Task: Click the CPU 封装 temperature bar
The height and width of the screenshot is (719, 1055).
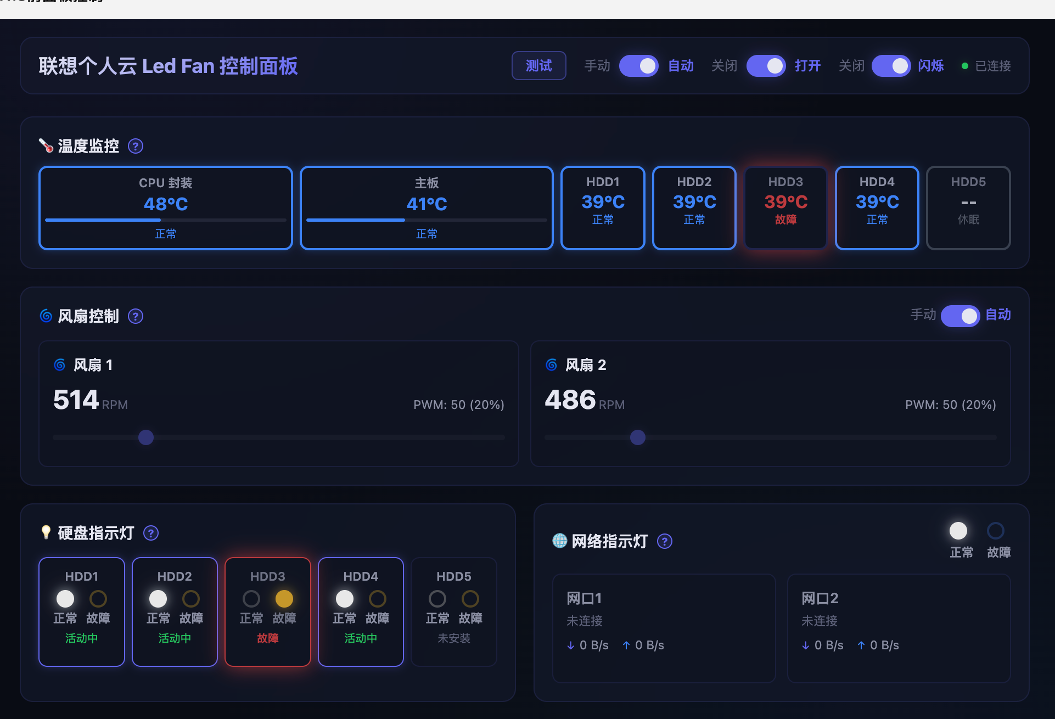Action: point(166,220)
